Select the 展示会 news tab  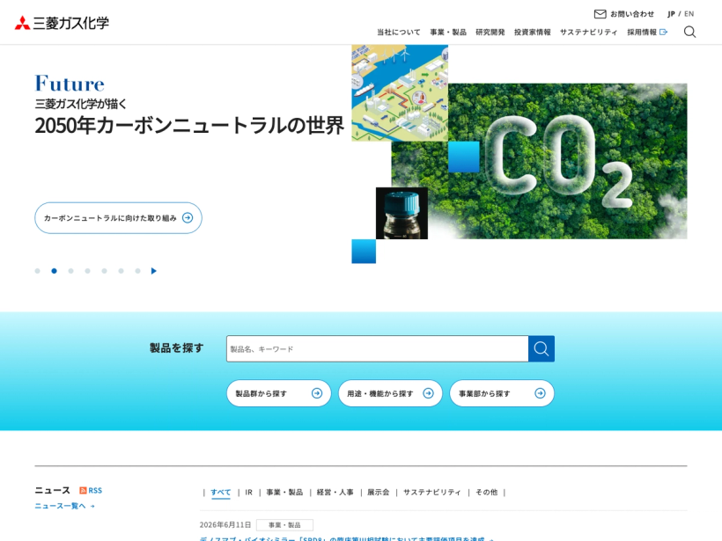pyautogui.click(x=378, y=493)
